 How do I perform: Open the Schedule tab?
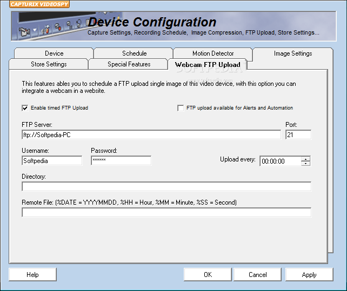(134, 53)
